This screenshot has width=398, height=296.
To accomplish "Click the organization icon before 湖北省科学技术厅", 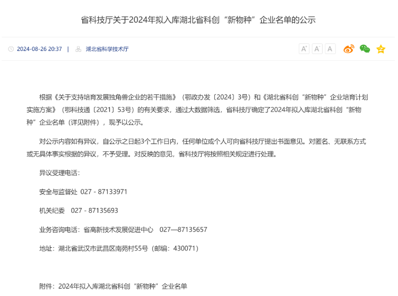I will pos(79,49).
